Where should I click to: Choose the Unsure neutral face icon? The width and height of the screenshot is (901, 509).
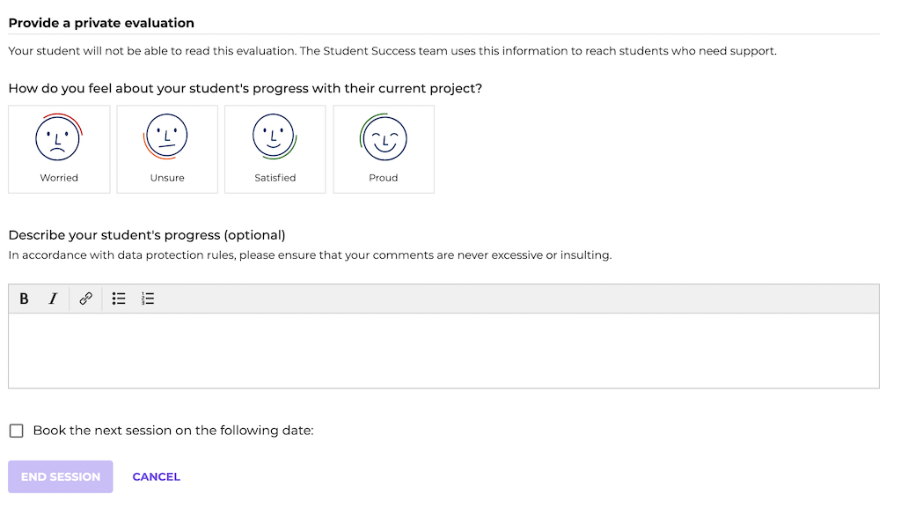click(166, 136)
